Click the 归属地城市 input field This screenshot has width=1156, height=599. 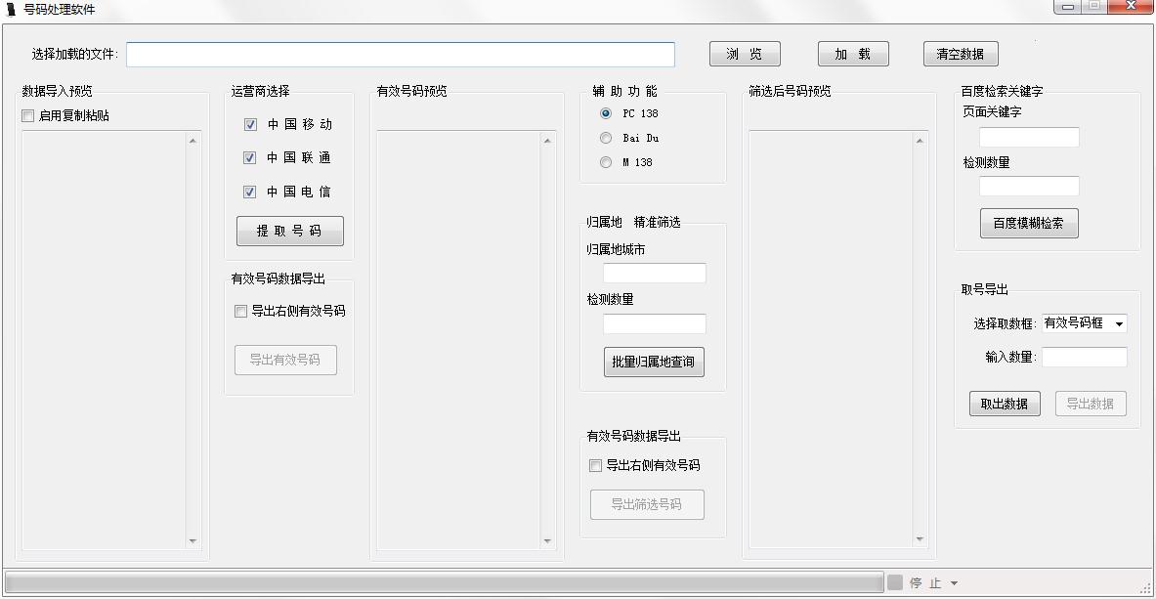tap(654, 274)
